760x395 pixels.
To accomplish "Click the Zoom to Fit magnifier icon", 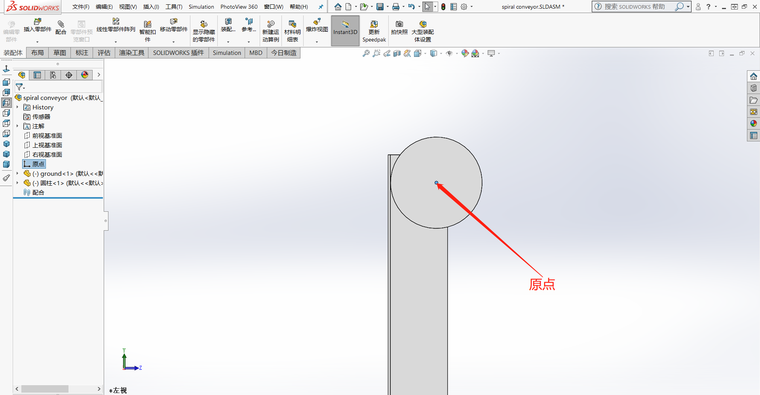I will pyautogui.click(x=366, y=53).
